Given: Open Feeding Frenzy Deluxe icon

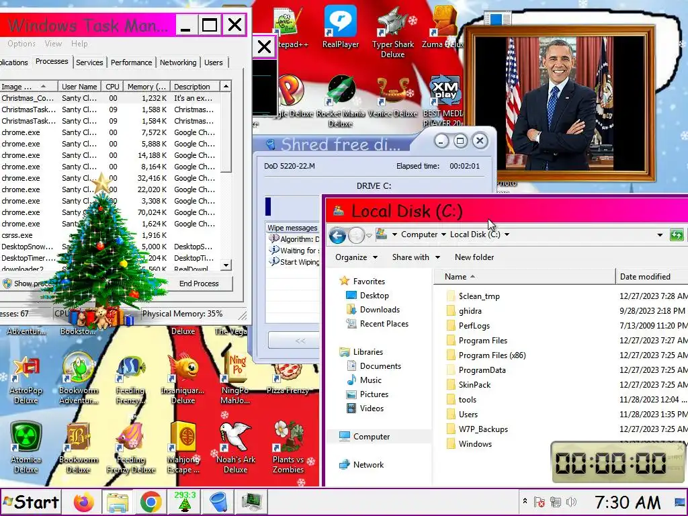Looking at the screenshot, I should [x=130, y=447].
